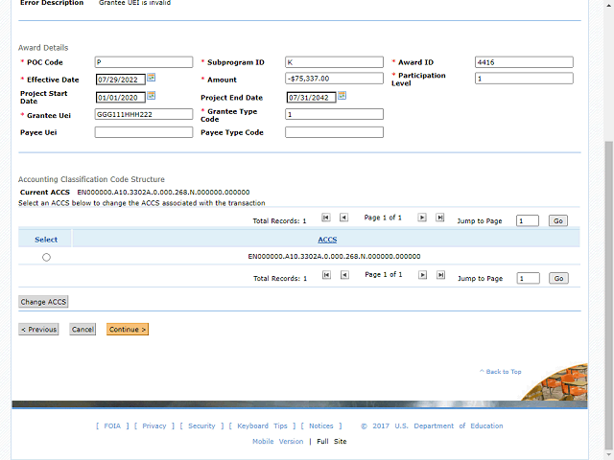This screenshot has height=460, width=614.
Task: Click the top Go button
Action: tap(558, 221)
